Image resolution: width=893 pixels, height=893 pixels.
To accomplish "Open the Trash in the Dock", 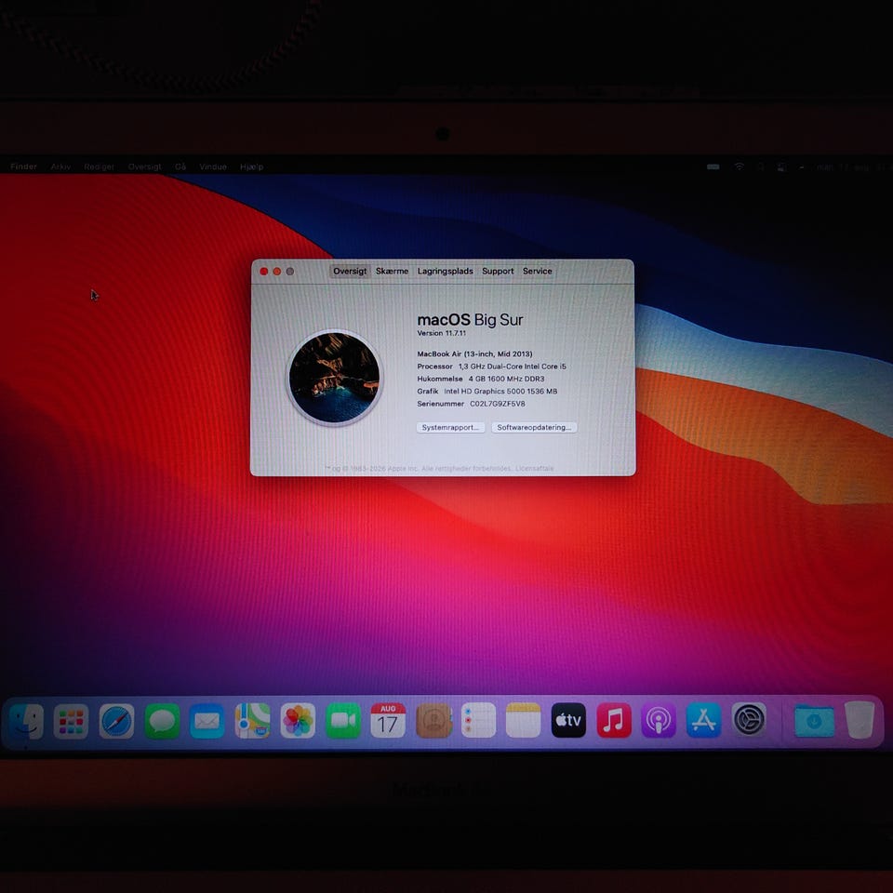I will pos(860,720).
